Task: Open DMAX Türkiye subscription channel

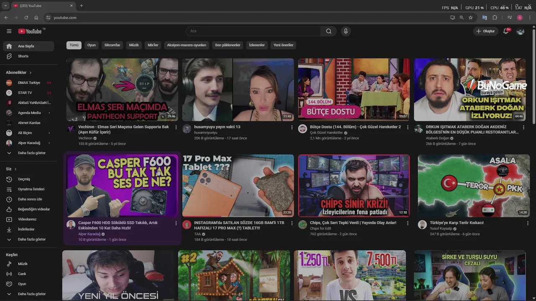Action: [28, 83]
